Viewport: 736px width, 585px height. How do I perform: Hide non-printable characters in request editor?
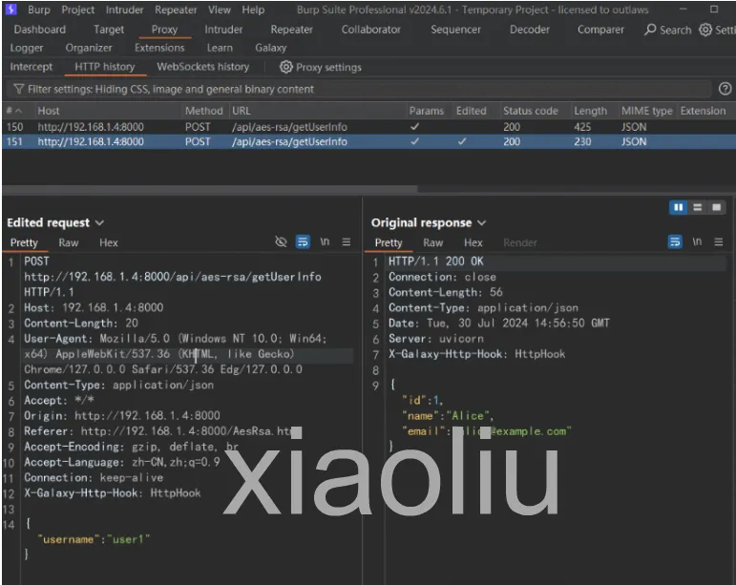click(281, 241)
